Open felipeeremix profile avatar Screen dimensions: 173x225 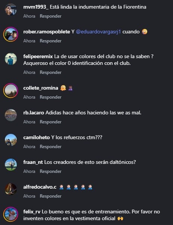click(11, 59)
